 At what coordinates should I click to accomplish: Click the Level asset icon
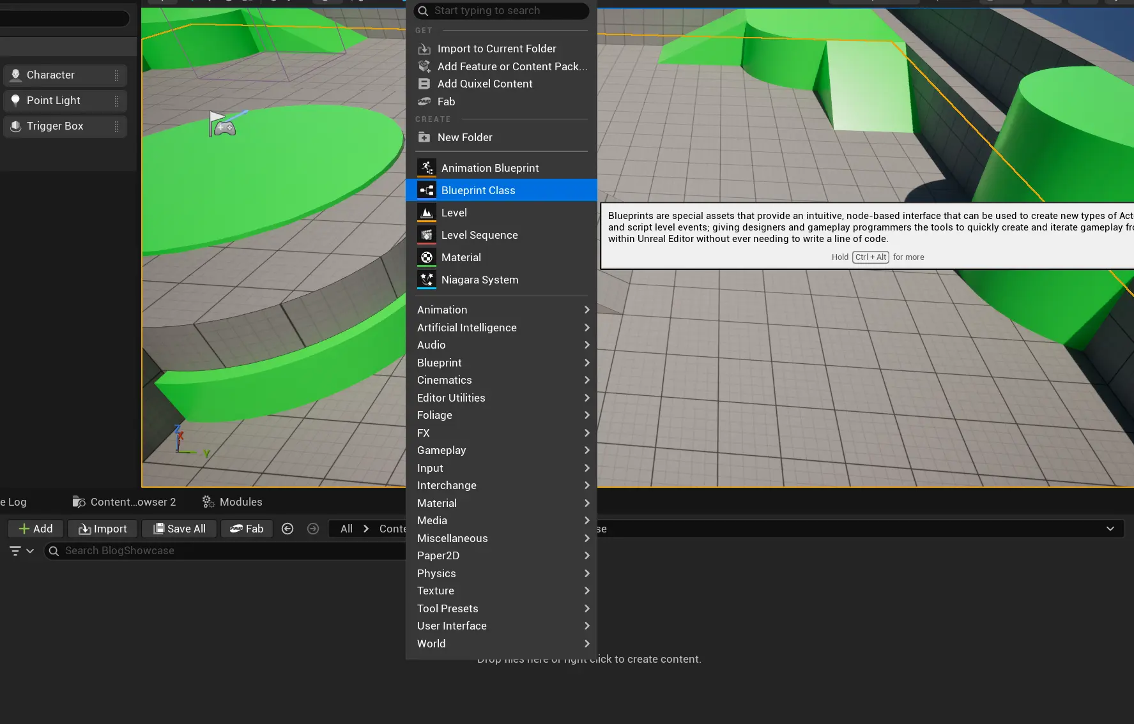tap(426, 213)
